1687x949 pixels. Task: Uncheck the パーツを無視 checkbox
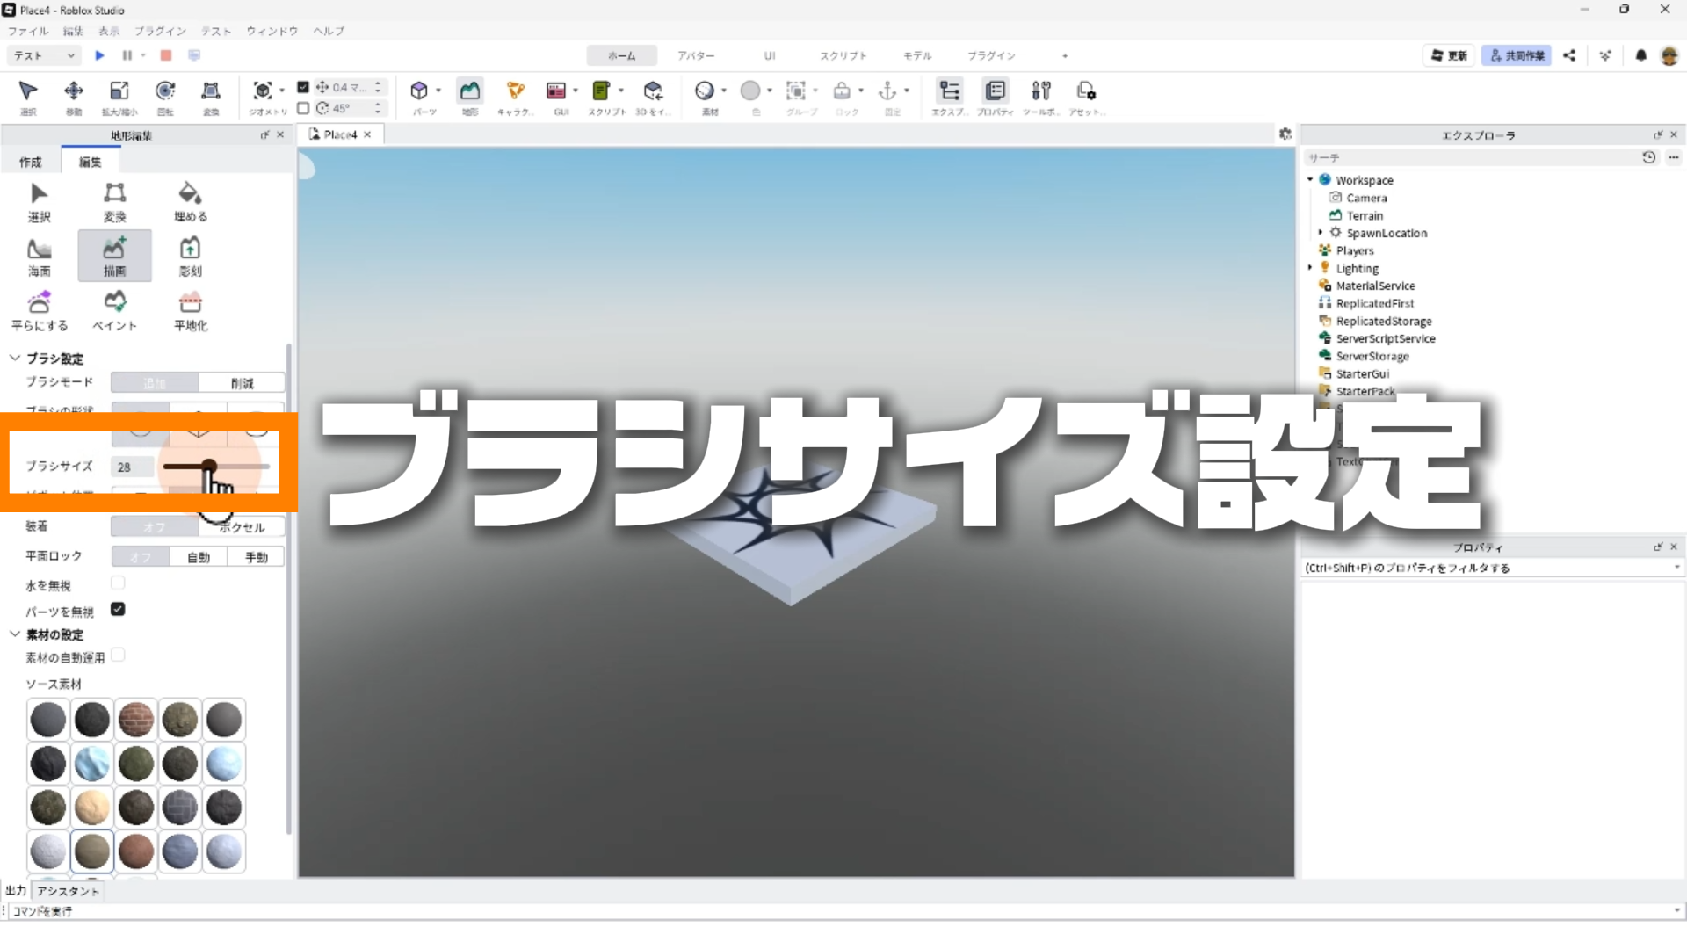click(x=118, y=610)
